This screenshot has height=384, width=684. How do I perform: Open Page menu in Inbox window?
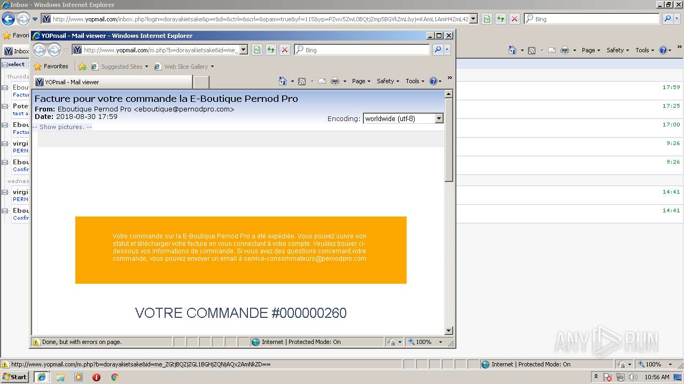pos(591,50)
